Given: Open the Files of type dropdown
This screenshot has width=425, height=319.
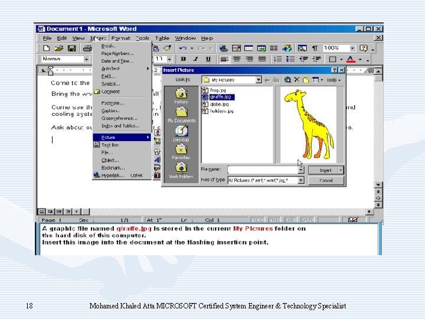Looking at the screenshot, I should 301,180.
